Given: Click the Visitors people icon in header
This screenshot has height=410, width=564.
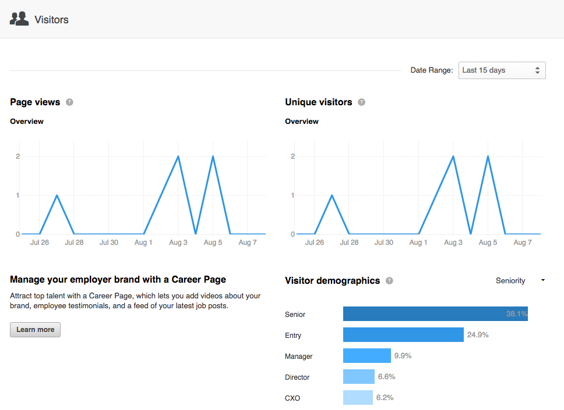Looking at the screenshot, I should coord(19,19).
